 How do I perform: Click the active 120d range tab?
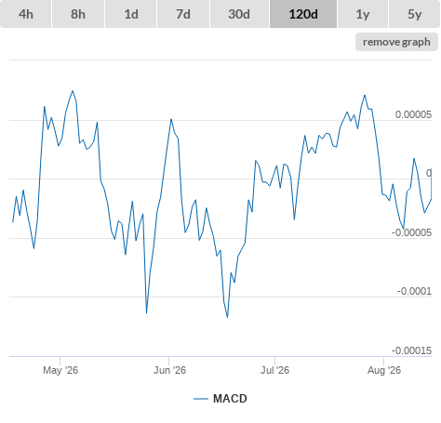pos(303,14)
